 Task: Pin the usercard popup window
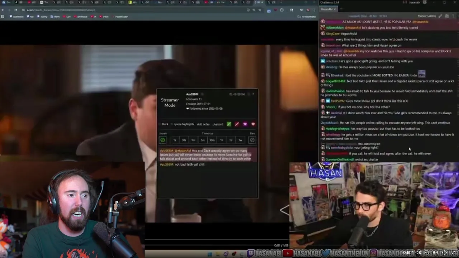click(253, 94)
